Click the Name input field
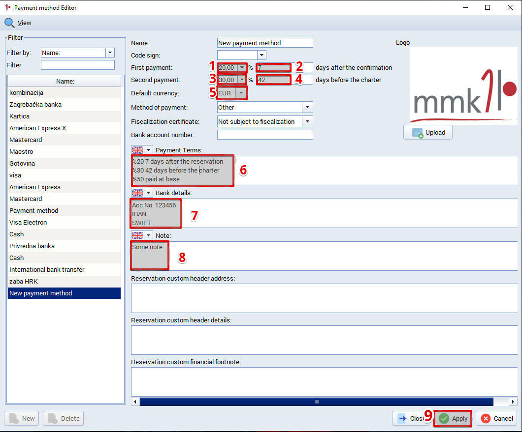Image resolution: width=522 pixels, height=432 pixels. pos(265,43)
